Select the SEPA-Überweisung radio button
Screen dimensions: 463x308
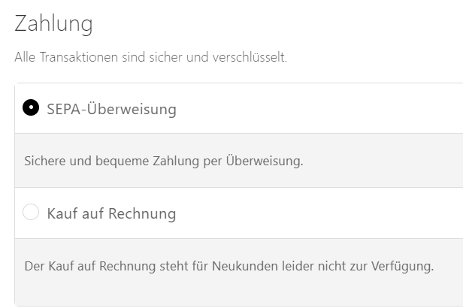tap(31, 108)
